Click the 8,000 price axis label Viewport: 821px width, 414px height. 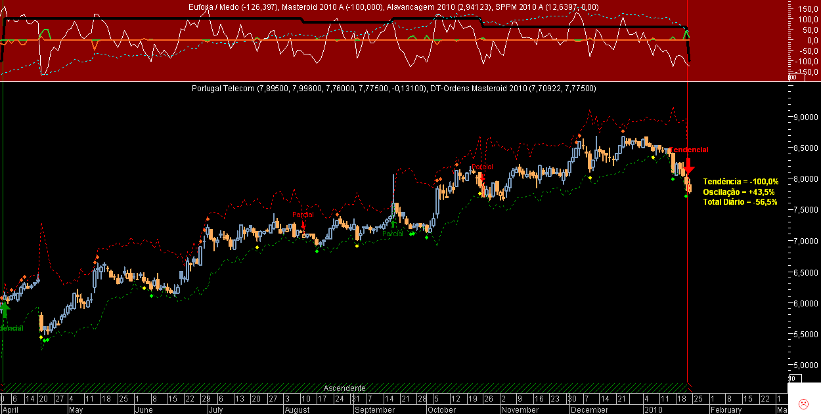807,179
